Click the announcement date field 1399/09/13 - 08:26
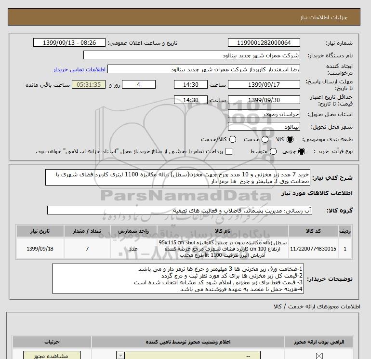Image resolution: width=371 pixels, height=359 pixels. click(x=69, y=43)
